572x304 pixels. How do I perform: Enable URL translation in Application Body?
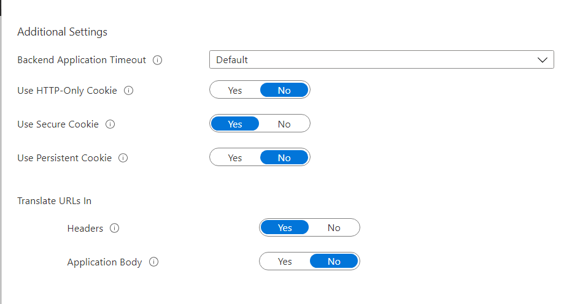(285, 262)
